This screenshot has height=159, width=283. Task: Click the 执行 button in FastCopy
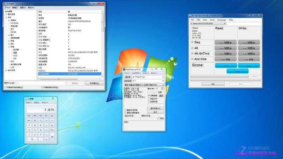pos(155,112)
